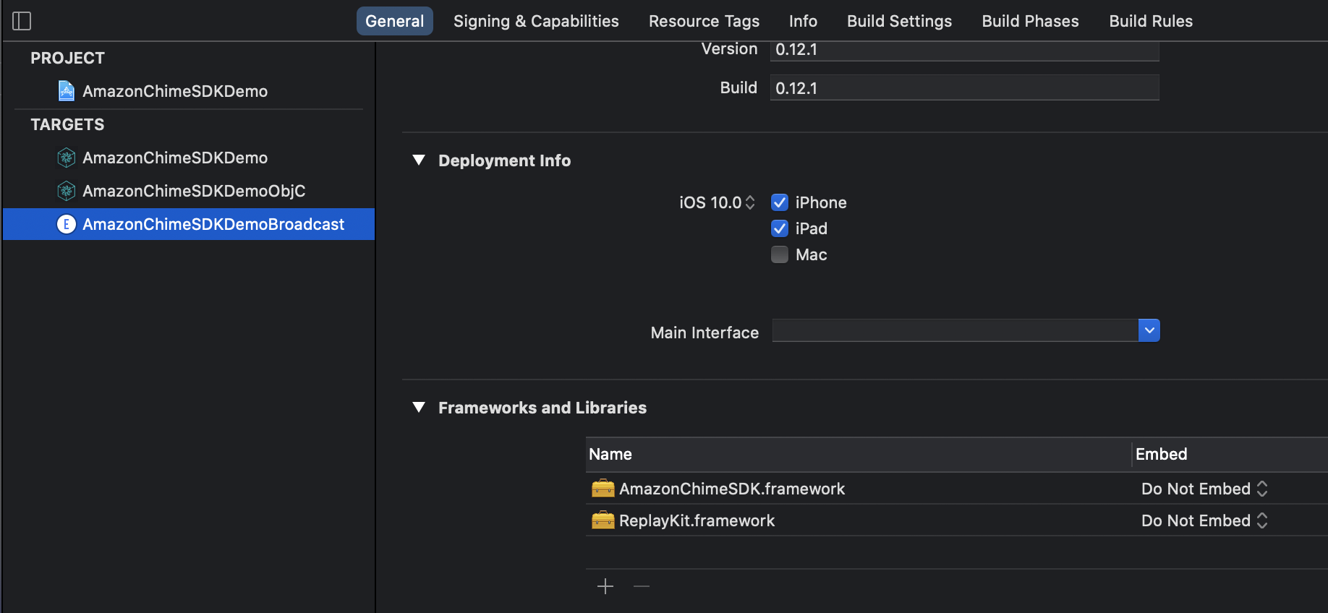
Task: Enable the Mac device checkbox
Action: (780, 254)
